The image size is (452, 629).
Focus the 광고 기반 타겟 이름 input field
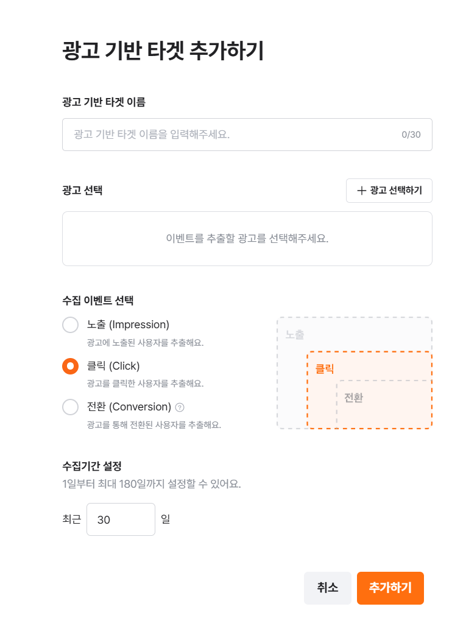pos(247,135)
